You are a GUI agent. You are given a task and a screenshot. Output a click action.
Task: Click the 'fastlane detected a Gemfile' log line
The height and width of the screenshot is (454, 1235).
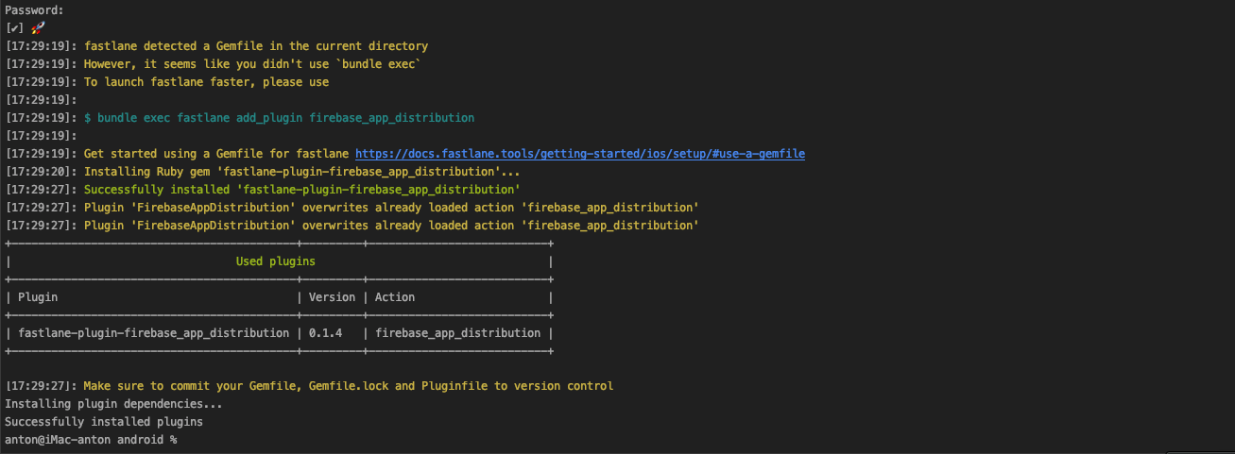(x=255, y=46)
